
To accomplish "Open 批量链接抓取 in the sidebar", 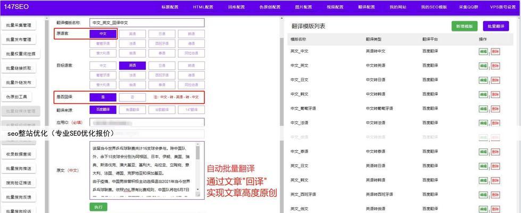I will (x=18, y=68).
